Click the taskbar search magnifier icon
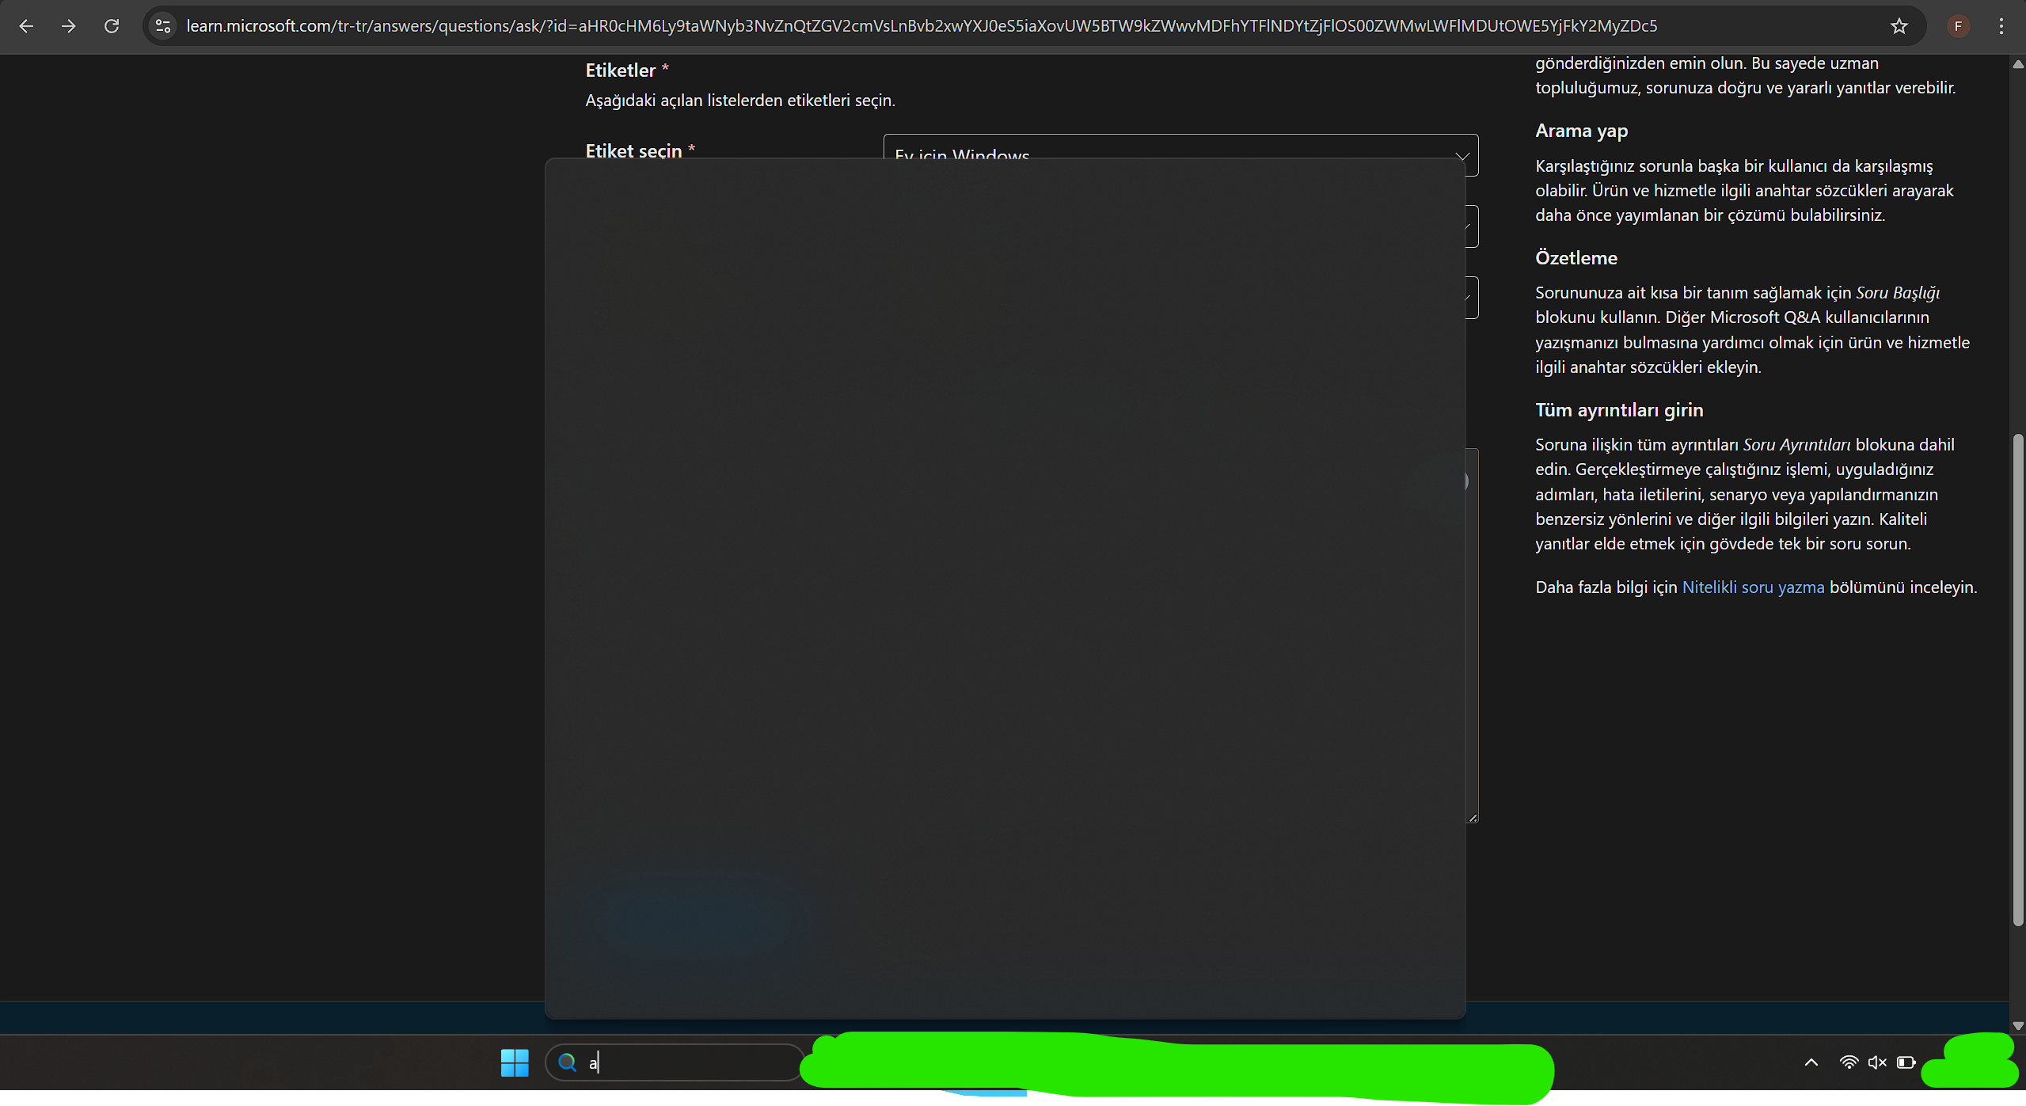The height and width of the screenshot is (1106, 2026). 567,1062
